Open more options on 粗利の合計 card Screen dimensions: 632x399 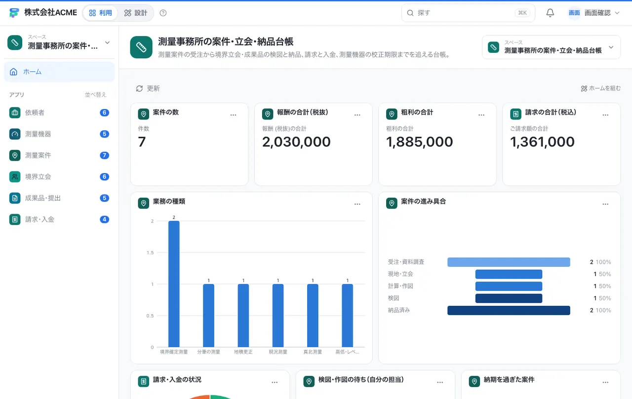point(481,115)
